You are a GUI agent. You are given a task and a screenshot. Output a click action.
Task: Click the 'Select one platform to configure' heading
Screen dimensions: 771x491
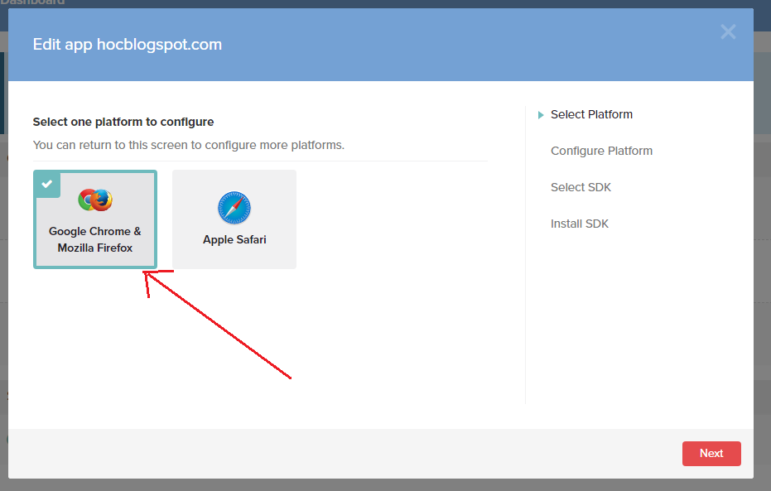(x=123, y=122)
